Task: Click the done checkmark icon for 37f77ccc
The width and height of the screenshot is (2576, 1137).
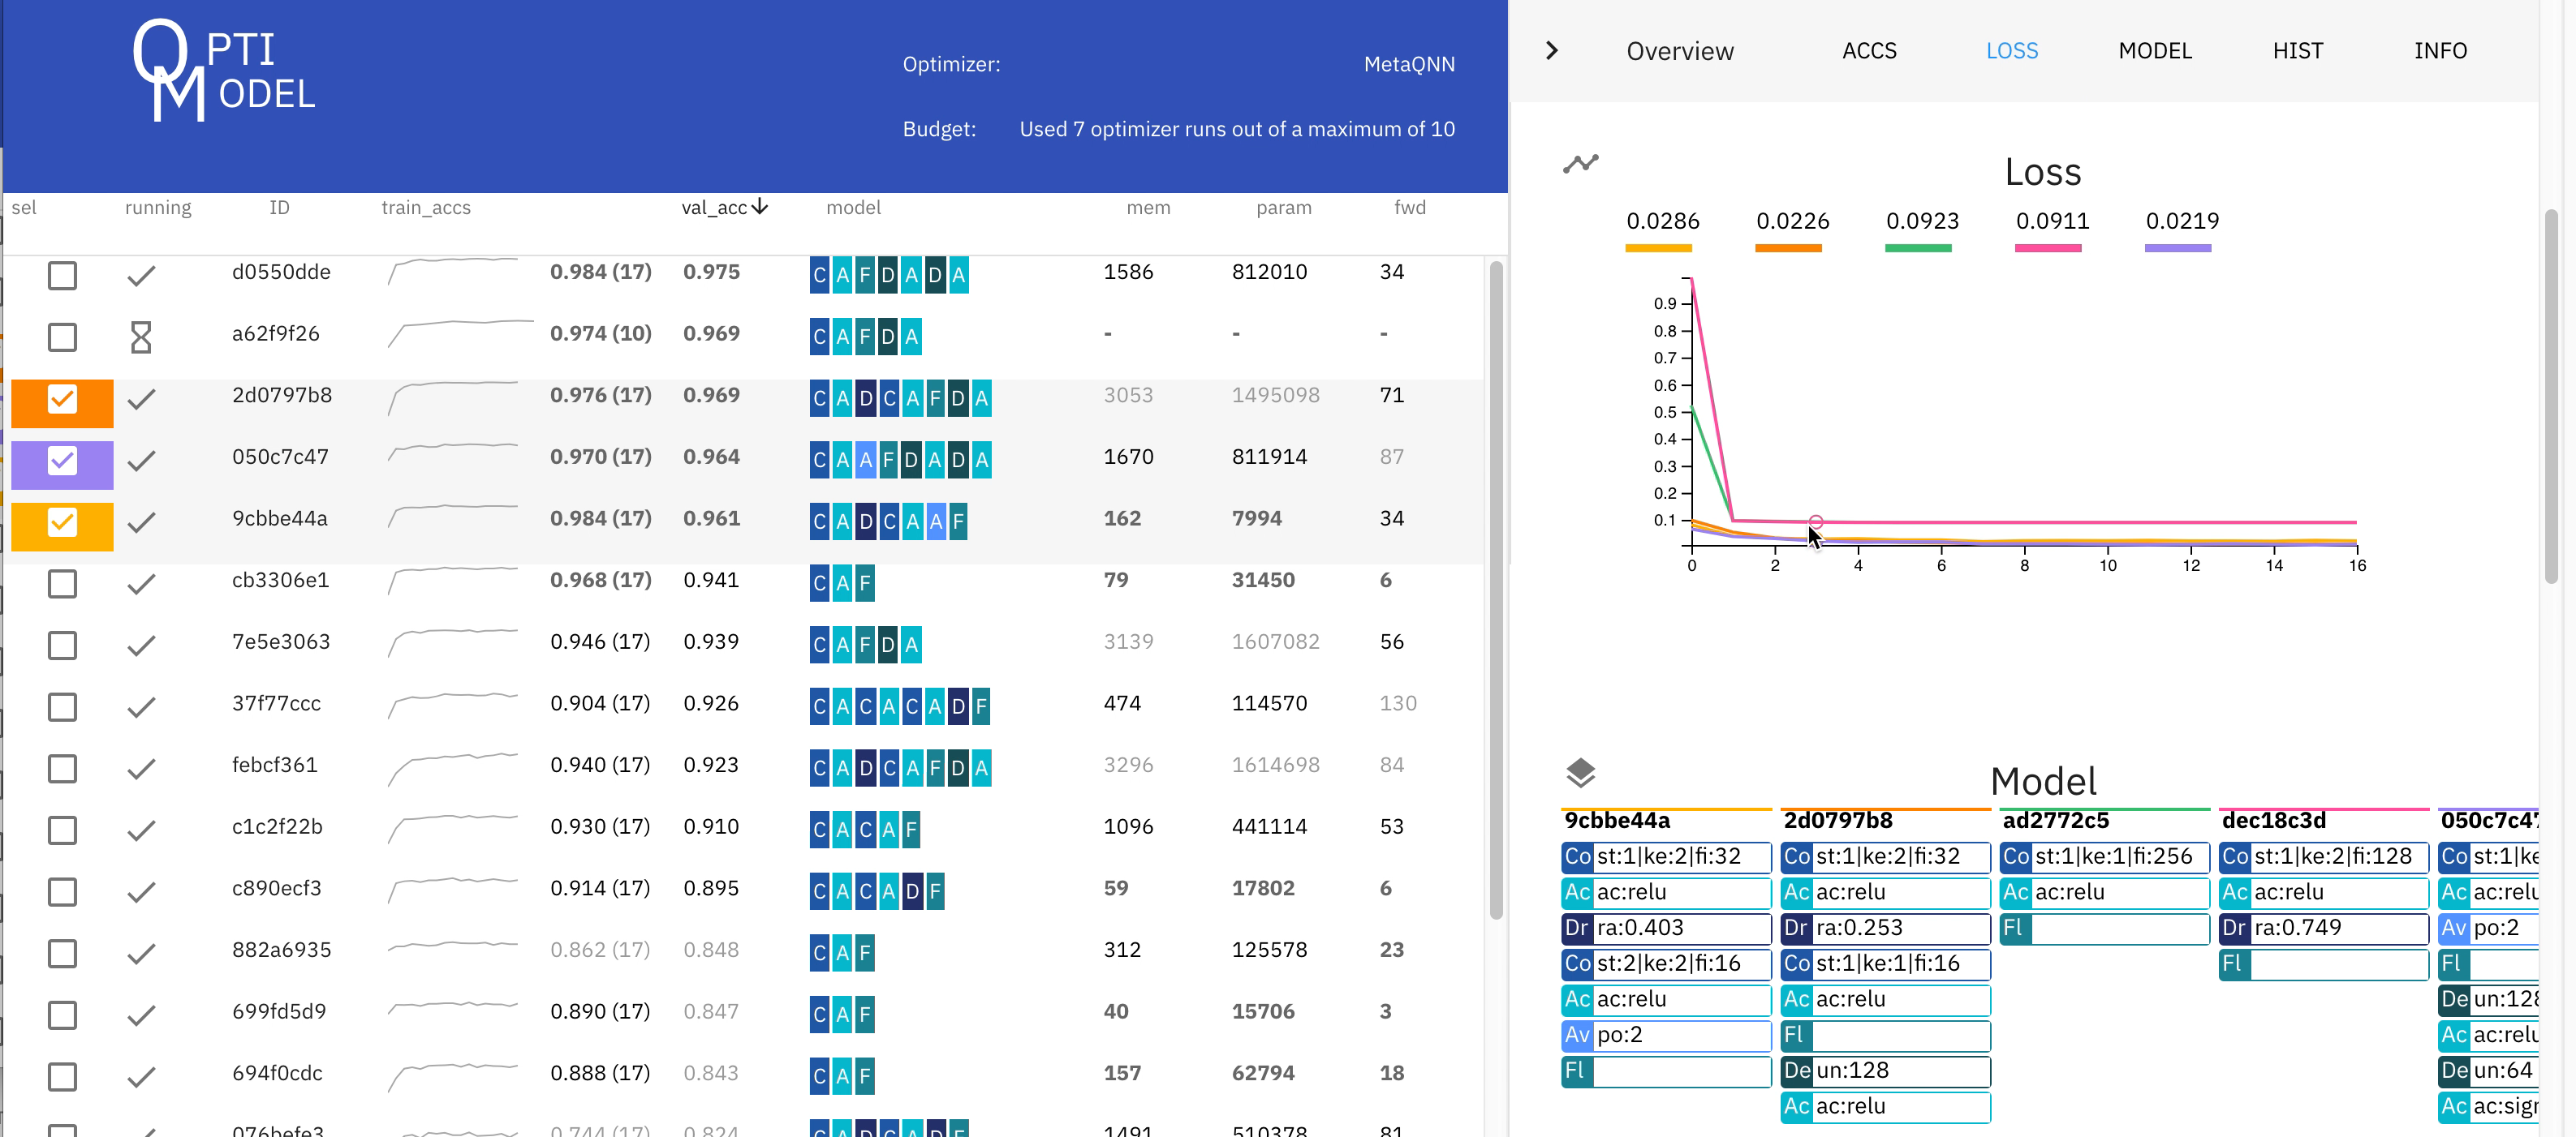Action: pyautogui.click(x=141, y=707)
